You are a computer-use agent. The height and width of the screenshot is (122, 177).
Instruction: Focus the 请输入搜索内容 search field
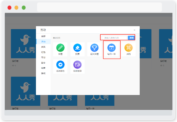click(115, 38)
